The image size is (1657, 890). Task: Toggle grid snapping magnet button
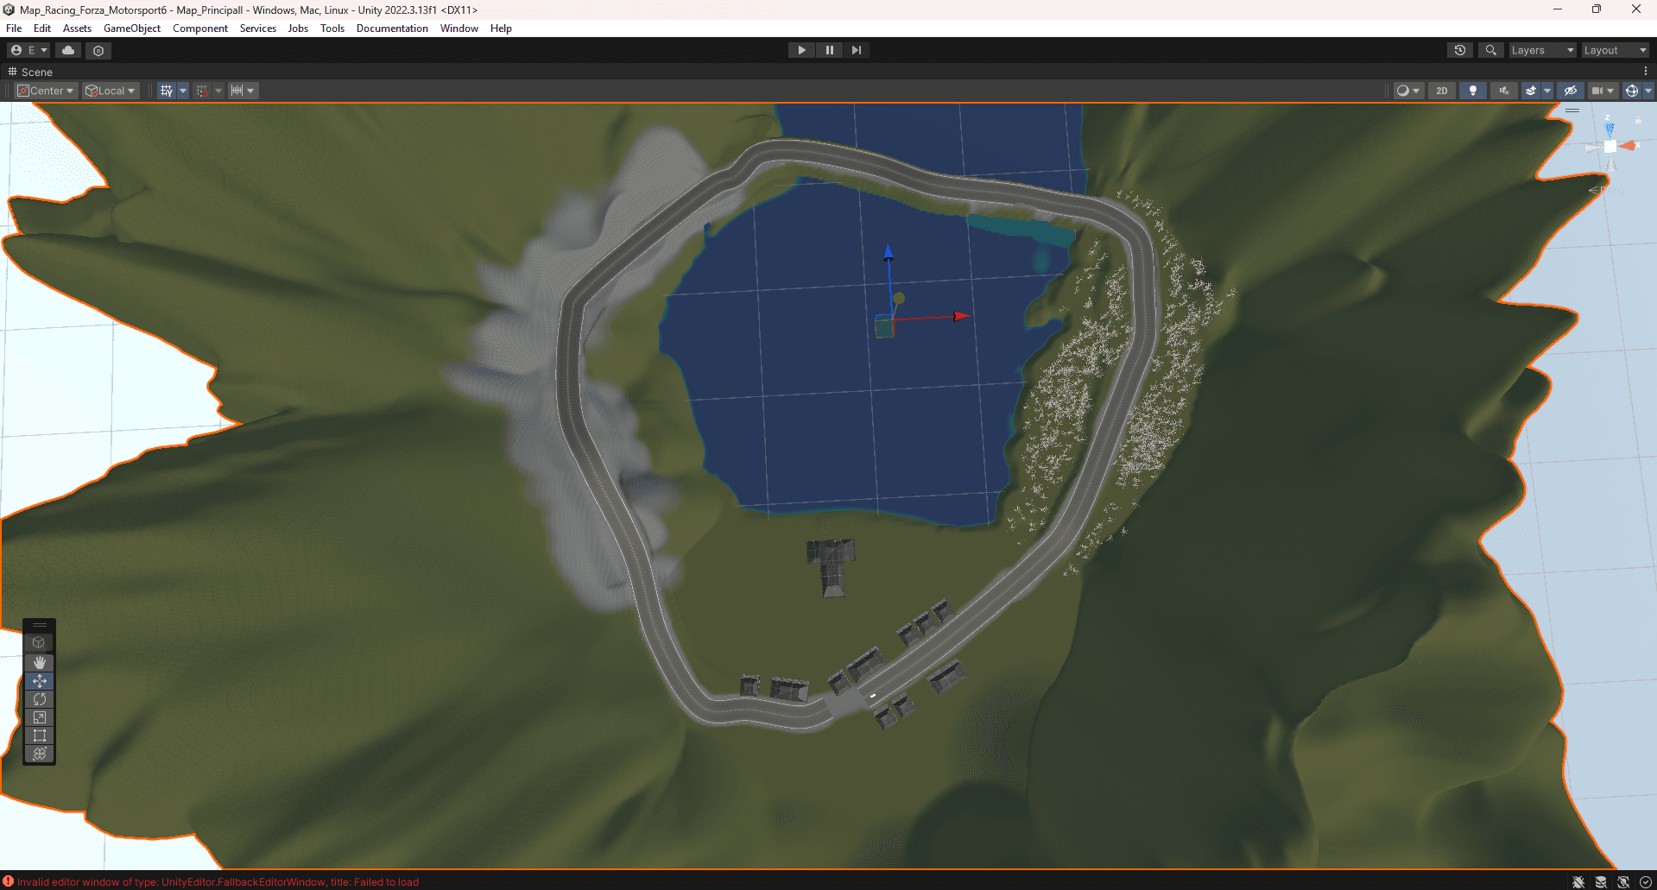[202, 91]
